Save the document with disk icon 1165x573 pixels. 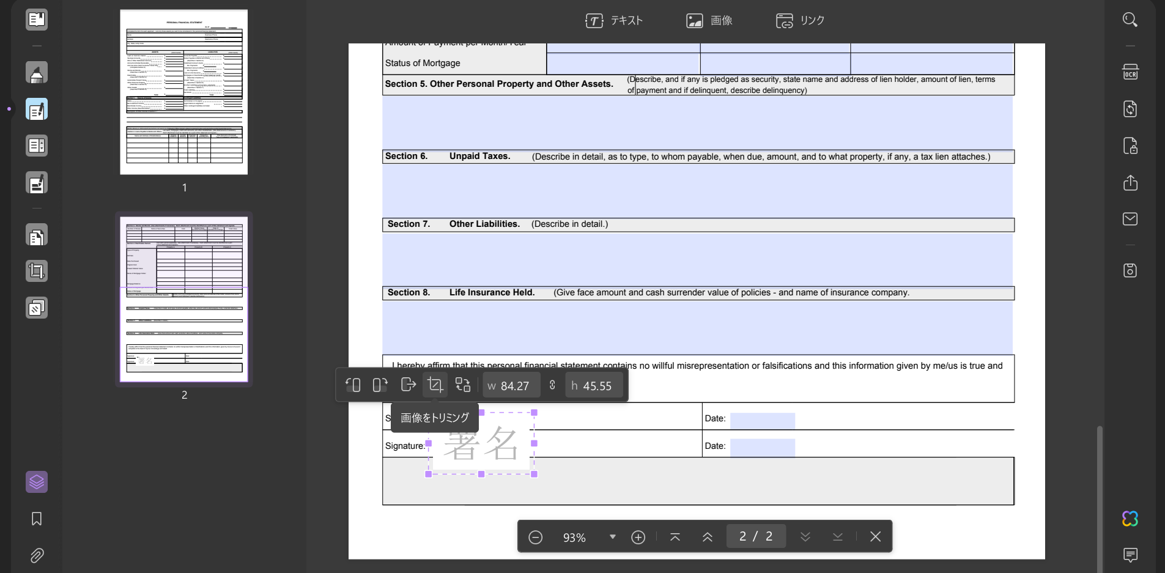[1130, 270]
